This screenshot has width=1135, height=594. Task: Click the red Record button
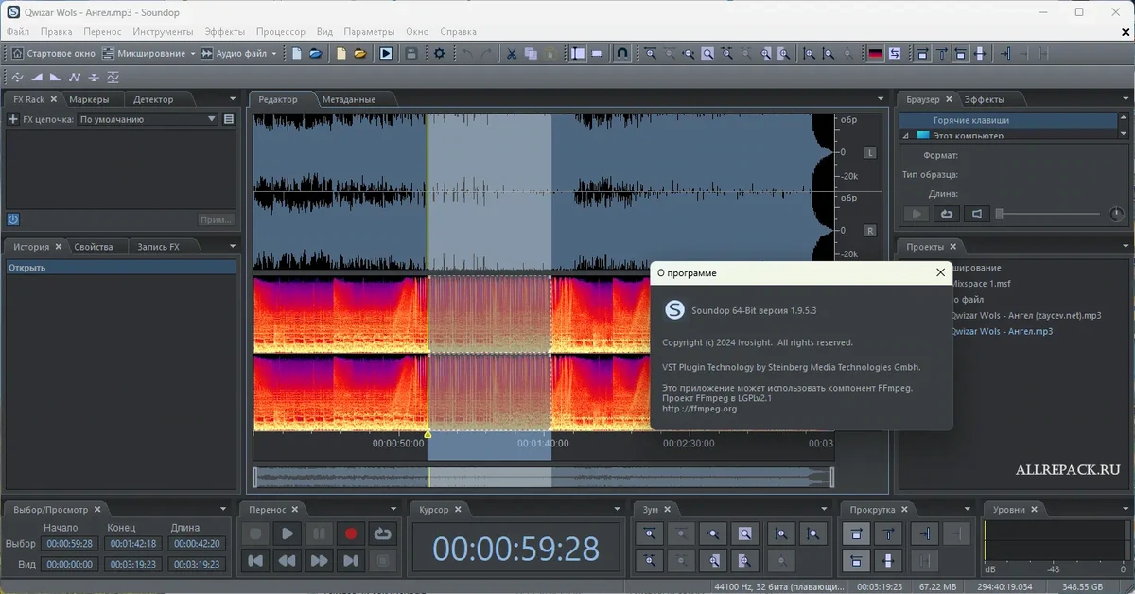point(351,533)
